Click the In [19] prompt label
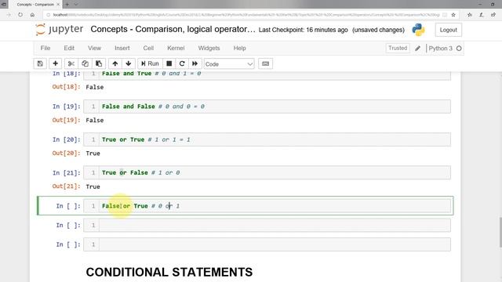The image size is (502, 282). [x=66, y=107]
